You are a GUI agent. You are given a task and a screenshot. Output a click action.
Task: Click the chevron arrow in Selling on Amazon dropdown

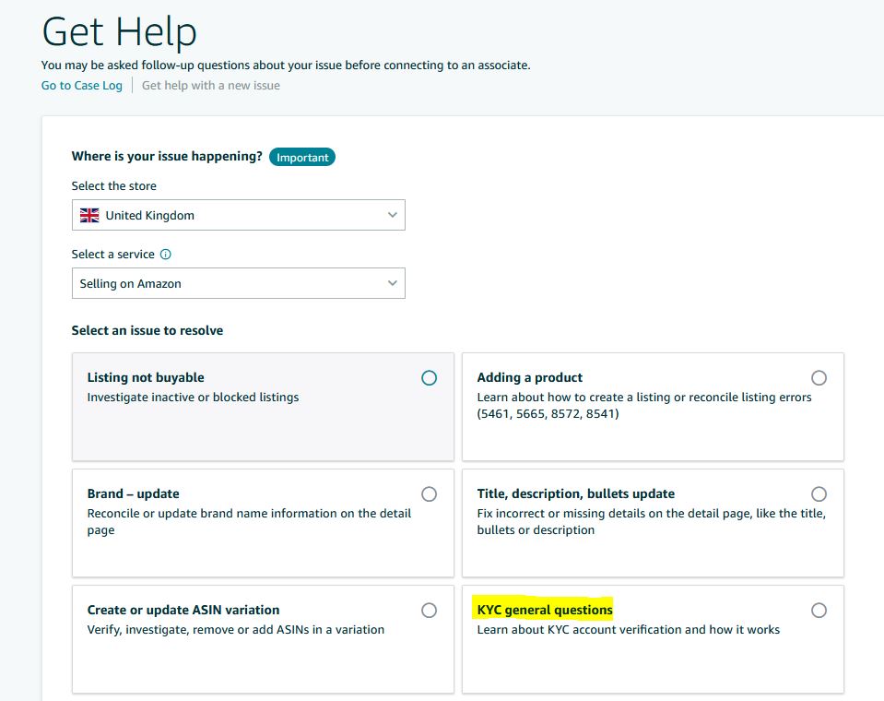click(393, 283)
